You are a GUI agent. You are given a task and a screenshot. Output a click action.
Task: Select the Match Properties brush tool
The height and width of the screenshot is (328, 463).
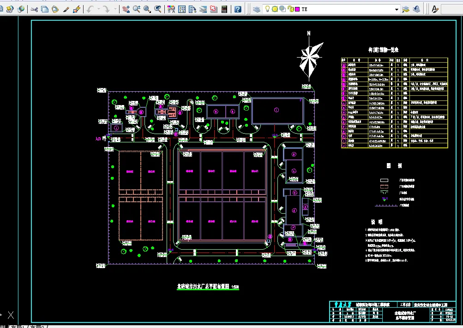66,9
